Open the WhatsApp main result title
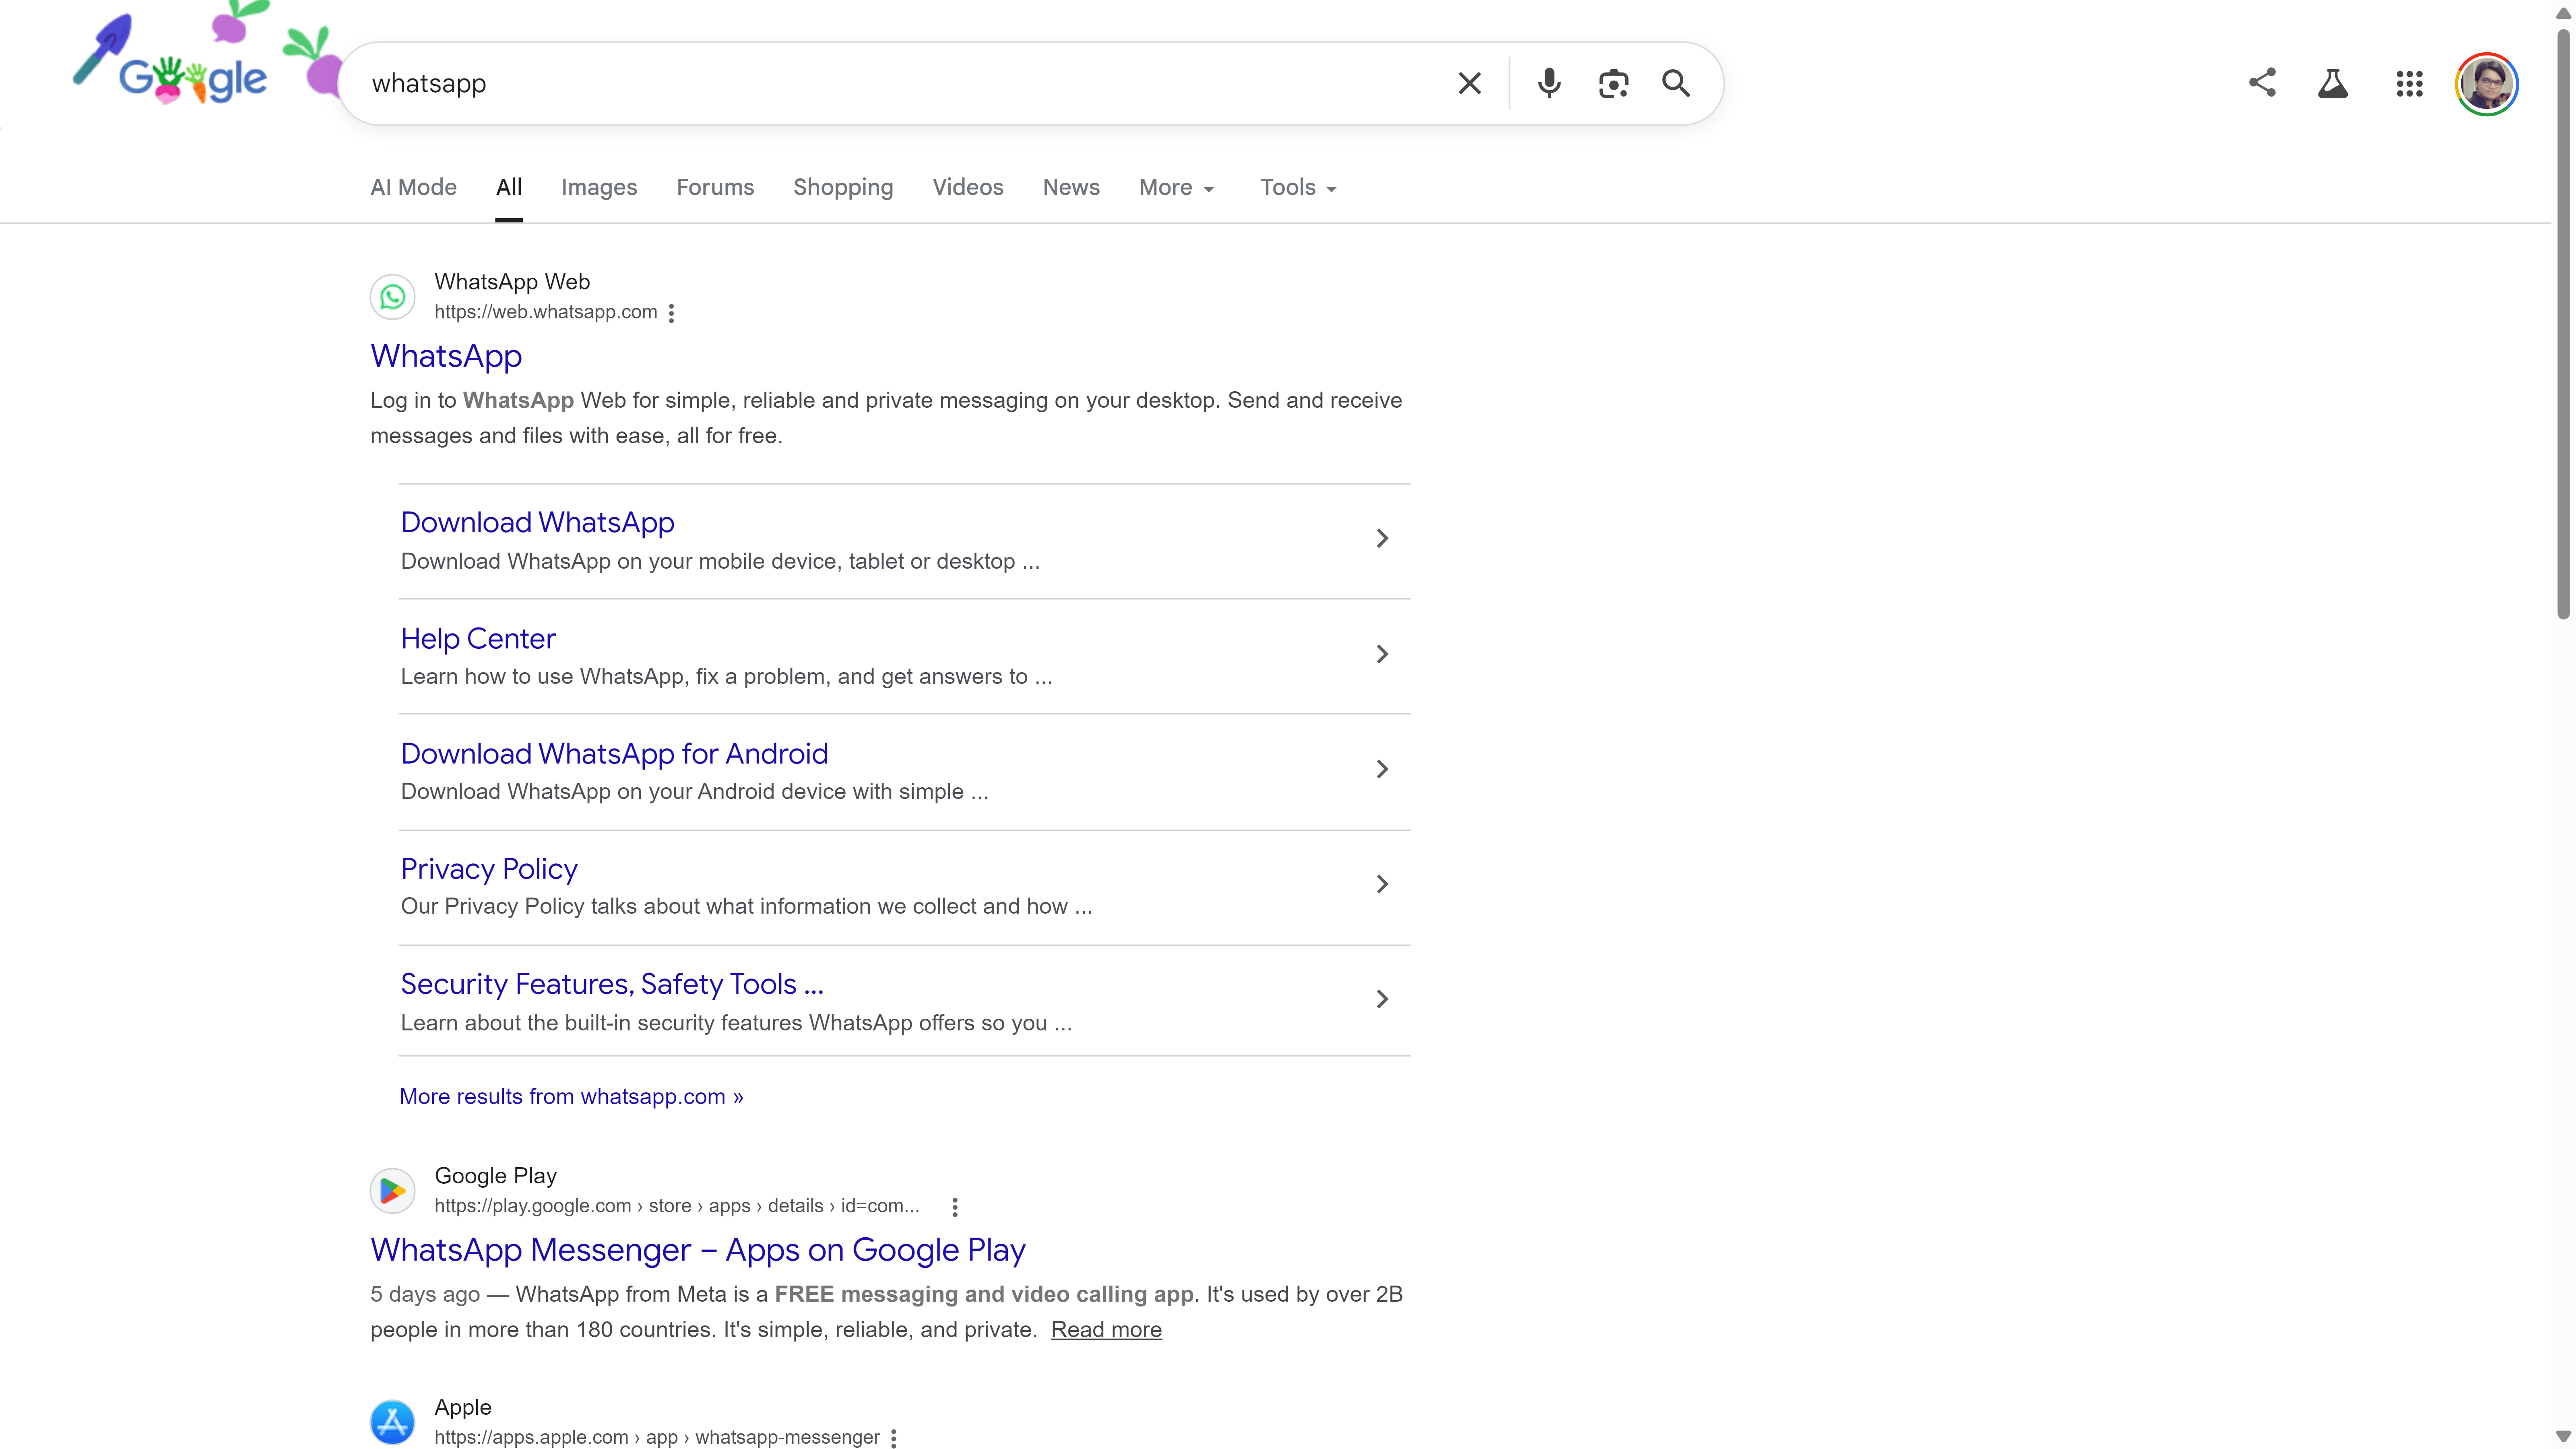Screen dimensions: 2576x1449 446,356
